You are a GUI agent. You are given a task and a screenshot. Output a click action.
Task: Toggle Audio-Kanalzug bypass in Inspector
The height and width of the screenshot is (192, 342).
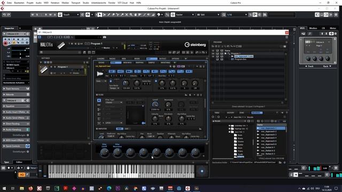click(28, 130)
